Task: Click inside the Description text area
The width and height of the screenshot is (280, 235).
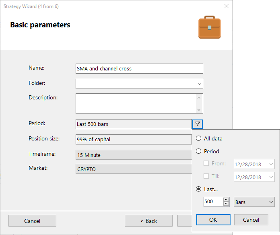Action: click(136, 103)
